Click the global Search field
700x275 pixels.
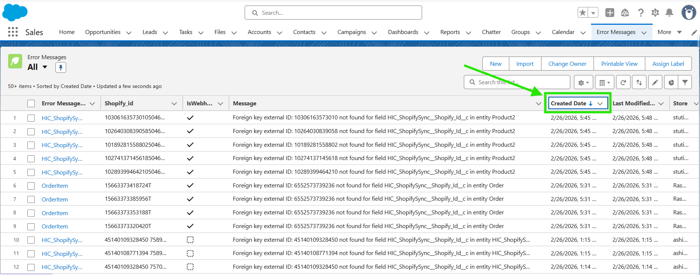333,13
